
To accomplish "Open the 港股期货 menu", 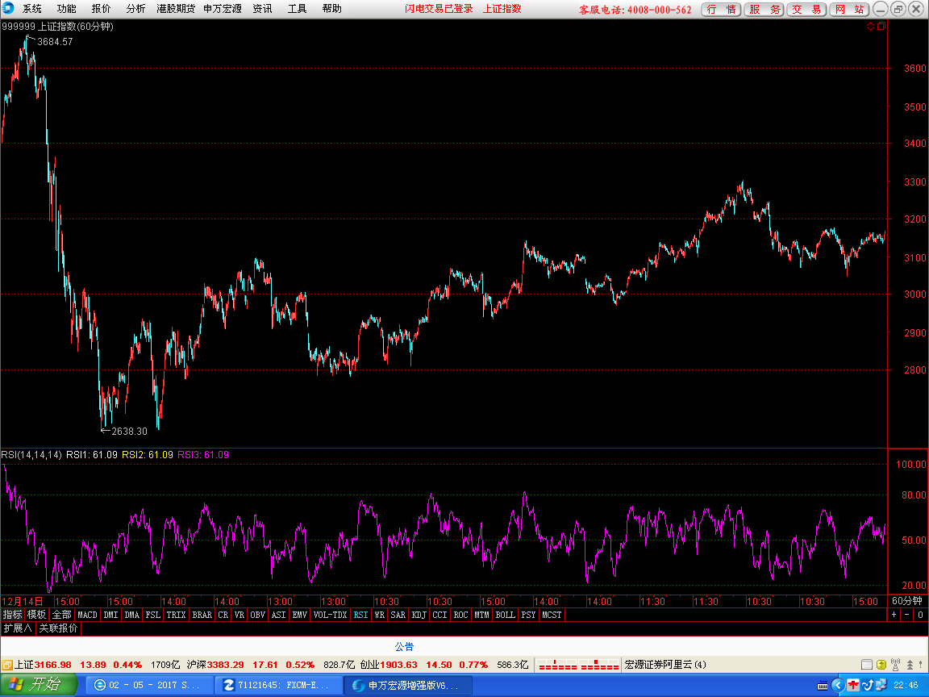I will [x=175, y=8].
